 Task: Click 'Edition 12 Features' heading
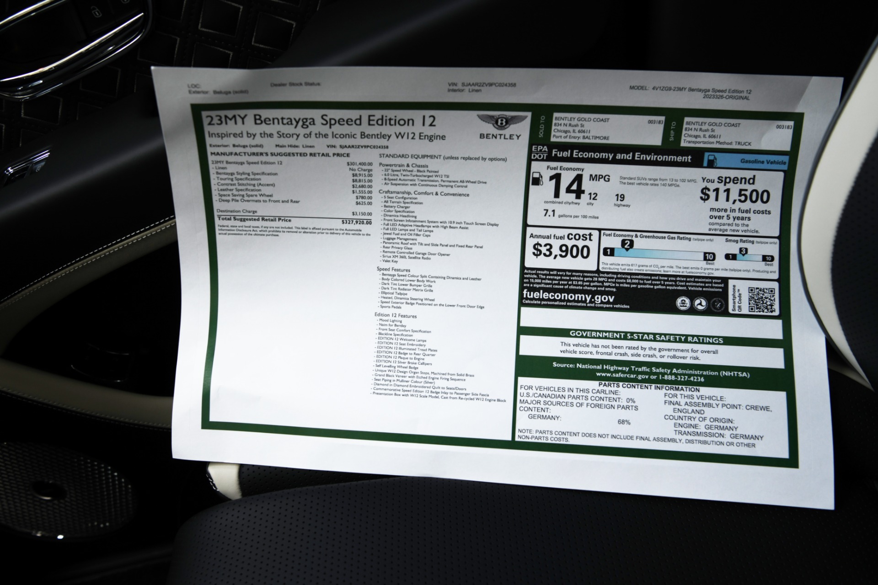coord(396,316)
